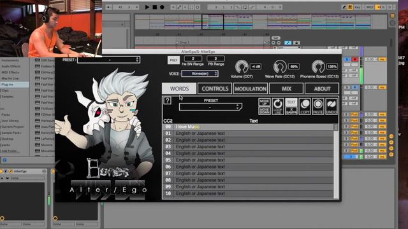Select X SAMPA input mode

(x=291, y=111)
